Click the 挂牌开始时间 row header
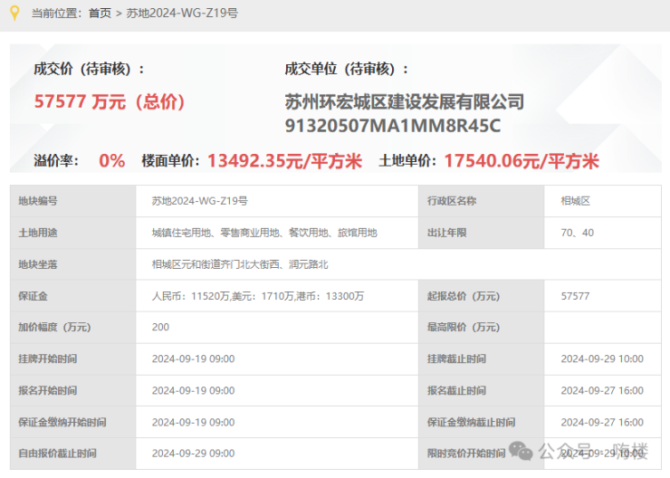 73,358
